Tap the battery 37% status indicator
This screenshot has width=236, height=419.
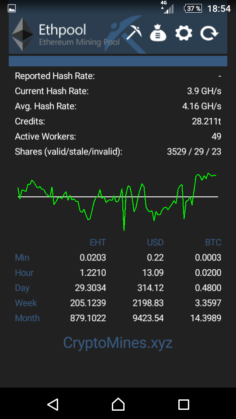(193, 9)
